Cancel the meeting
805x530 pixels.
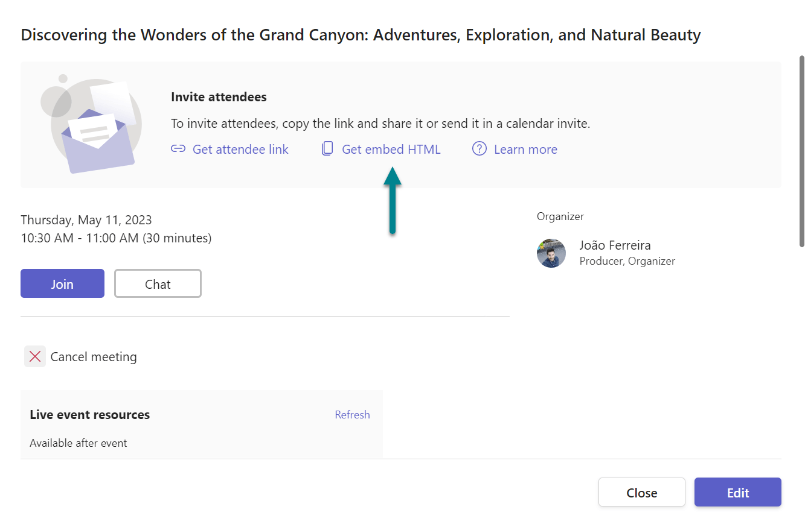coord(93,356)
